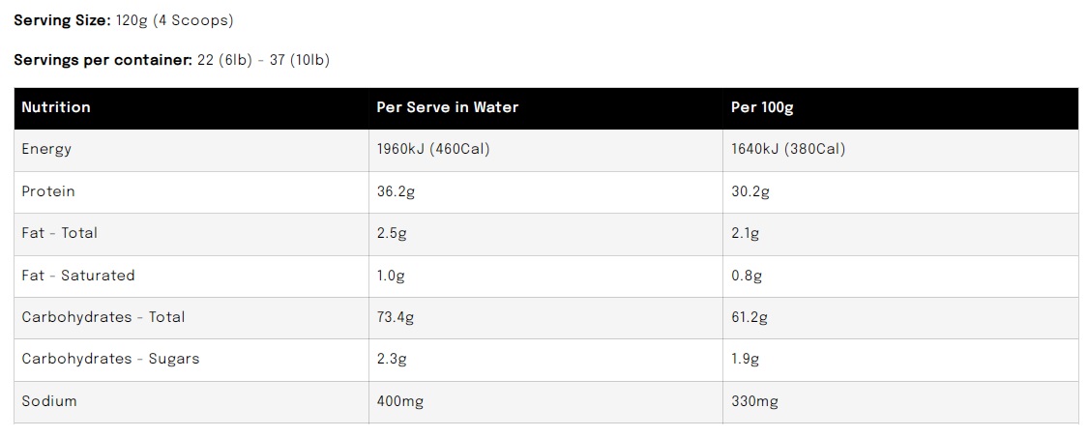Select the Fat - Total row label
This screenshot has height=437, width=1088.
click(60, 233)
